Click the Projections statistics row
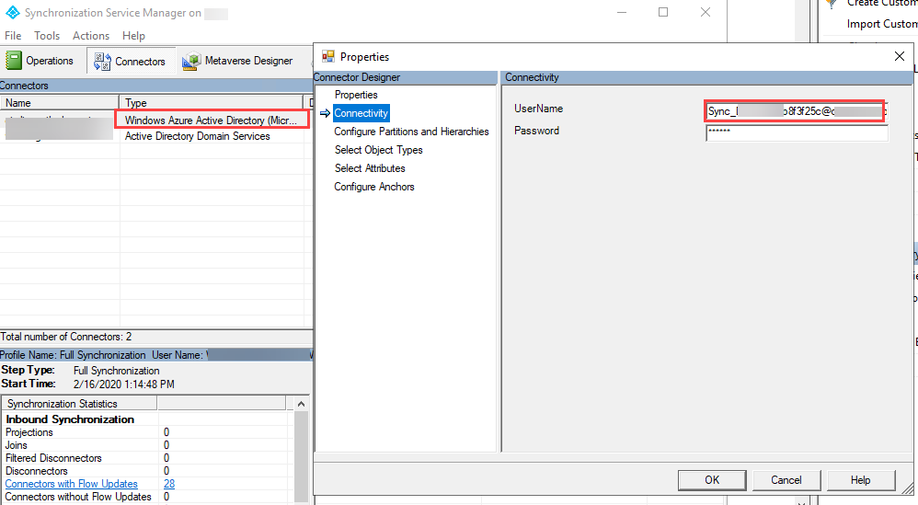Screen dimensions: 918x505 tap(146, 432)
